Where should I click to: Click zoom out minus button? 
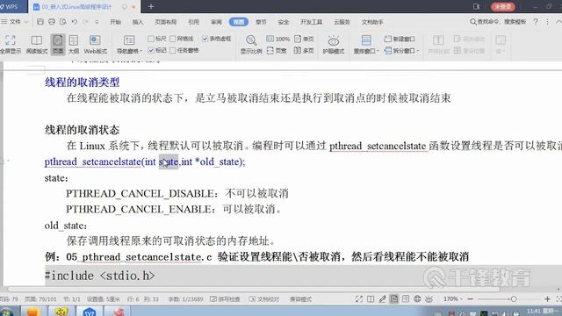471,298
